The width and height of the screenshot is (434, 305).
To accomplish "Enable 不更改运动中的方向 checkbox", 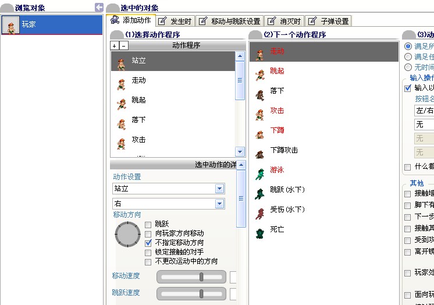I will tap(148, 262).
